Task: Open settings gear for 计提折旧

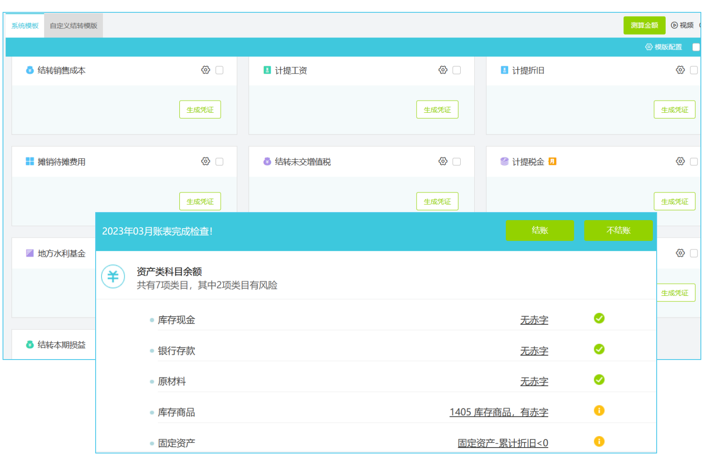Action: click(680, 70)
